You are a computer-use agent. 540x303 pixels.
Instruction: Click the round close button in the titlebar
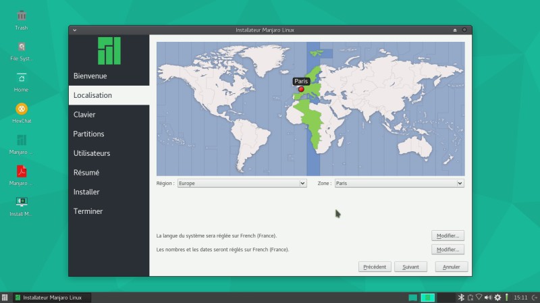(x=464, y=30)
